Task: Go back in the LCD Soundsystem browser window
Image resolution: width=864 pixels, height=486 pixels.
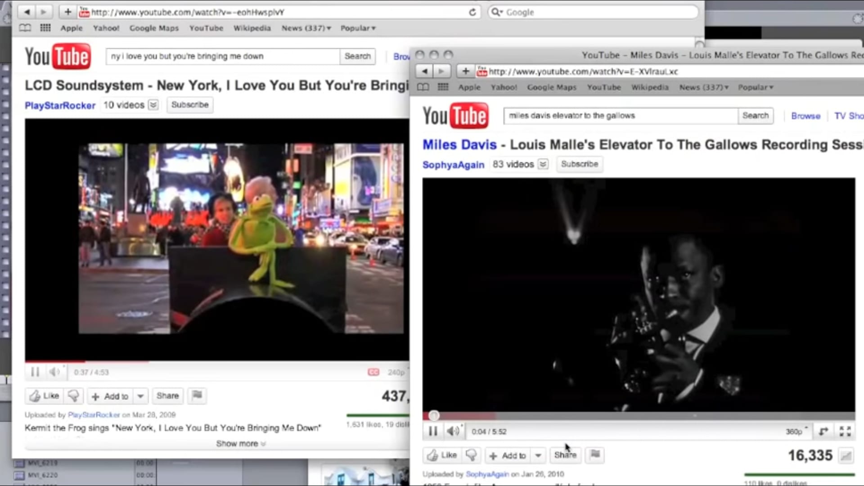Action: point(27,12)
